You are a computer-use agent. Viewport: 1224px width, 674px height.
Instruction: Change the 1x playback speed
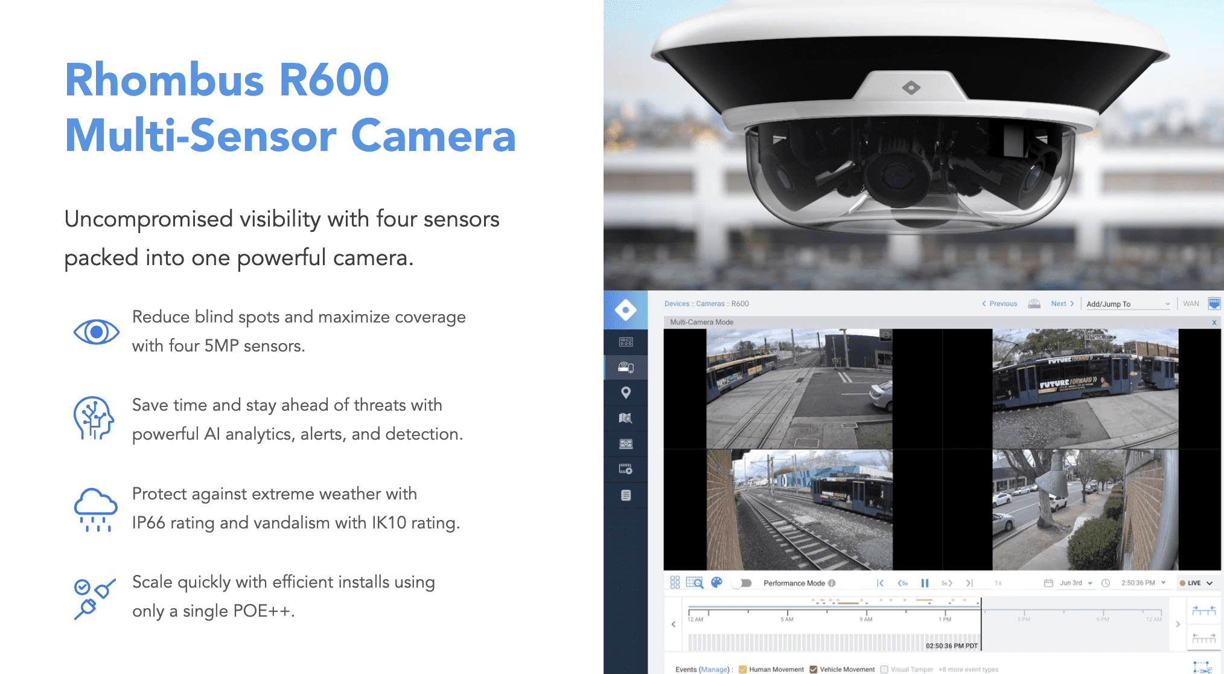tap(998, 583)
